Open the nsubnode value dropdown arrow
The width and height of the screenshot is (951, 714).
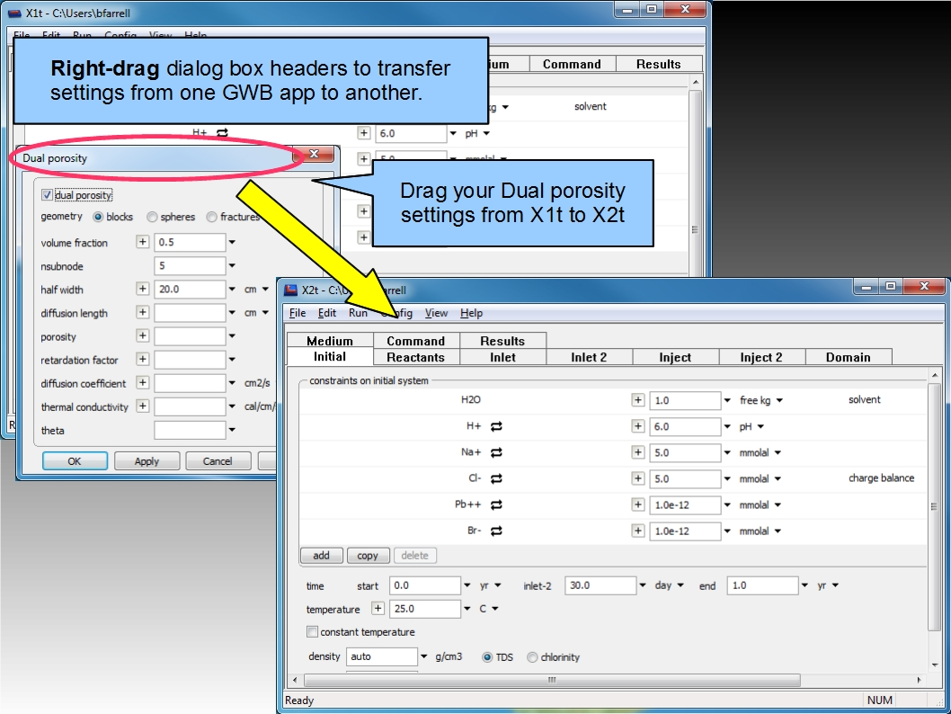(232, 265)
